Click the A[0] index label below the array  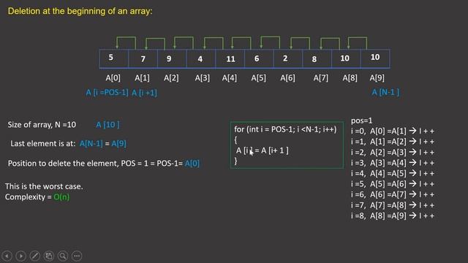click(113, 78)
